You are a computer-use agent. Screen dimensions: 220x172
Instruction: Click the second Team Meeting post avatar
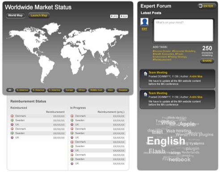[x=145, y=94]
